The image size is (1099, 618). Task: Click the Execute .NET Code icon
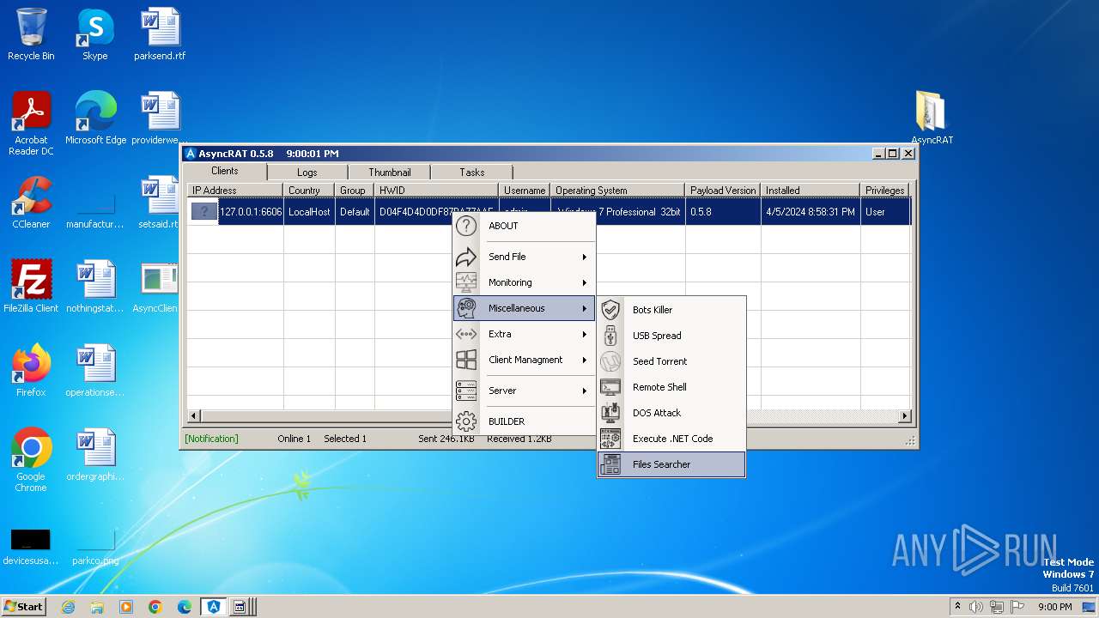(x=610, y=439)
